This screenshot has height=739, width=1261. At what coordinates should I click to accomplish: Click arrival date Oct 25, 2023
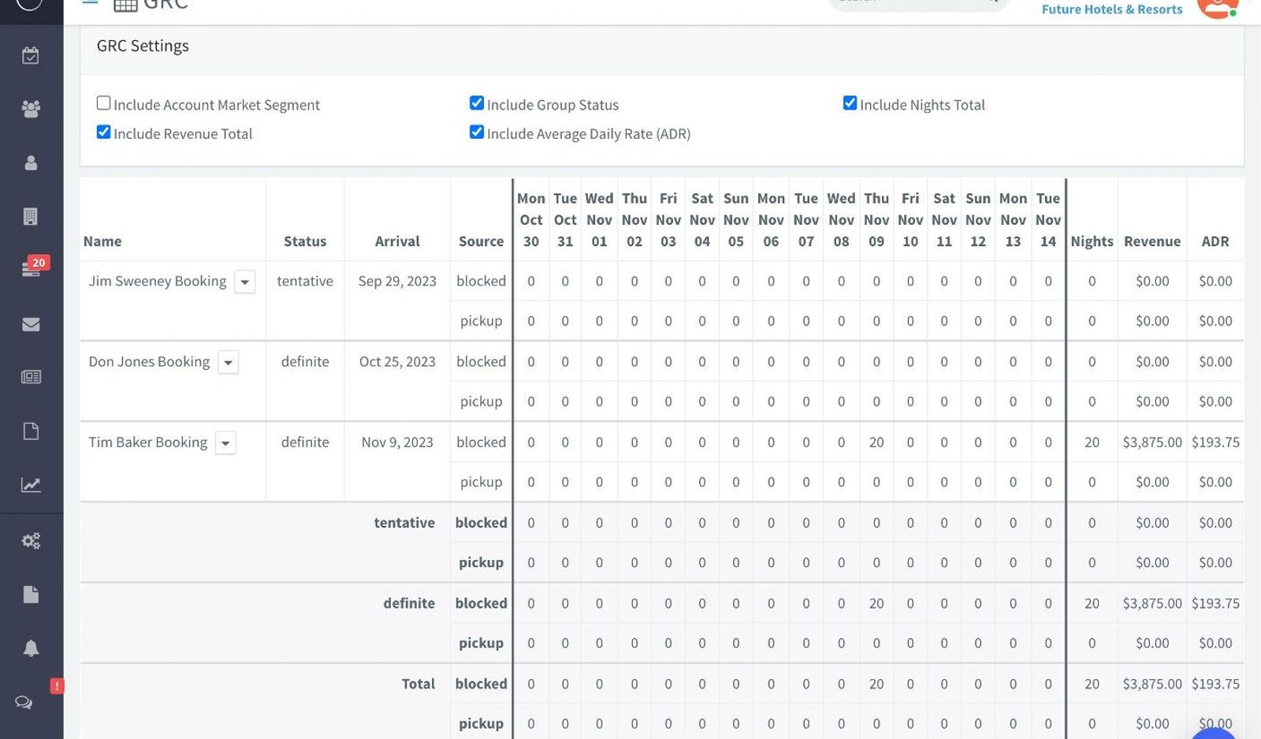tap(397, 362)
